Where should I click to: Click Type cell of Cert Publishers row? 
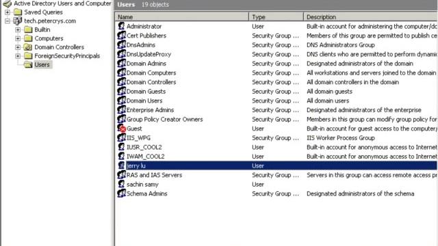click(275, 36)
